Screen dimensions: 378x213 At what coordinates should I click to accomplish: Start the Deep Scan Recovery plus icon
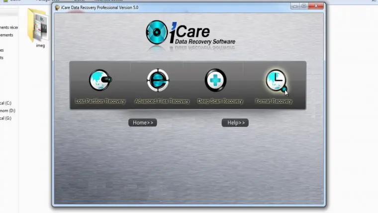click(215, 80)
